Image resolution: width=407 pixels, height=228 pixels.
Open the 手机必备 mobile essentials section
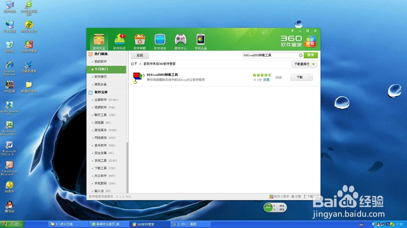201,41
